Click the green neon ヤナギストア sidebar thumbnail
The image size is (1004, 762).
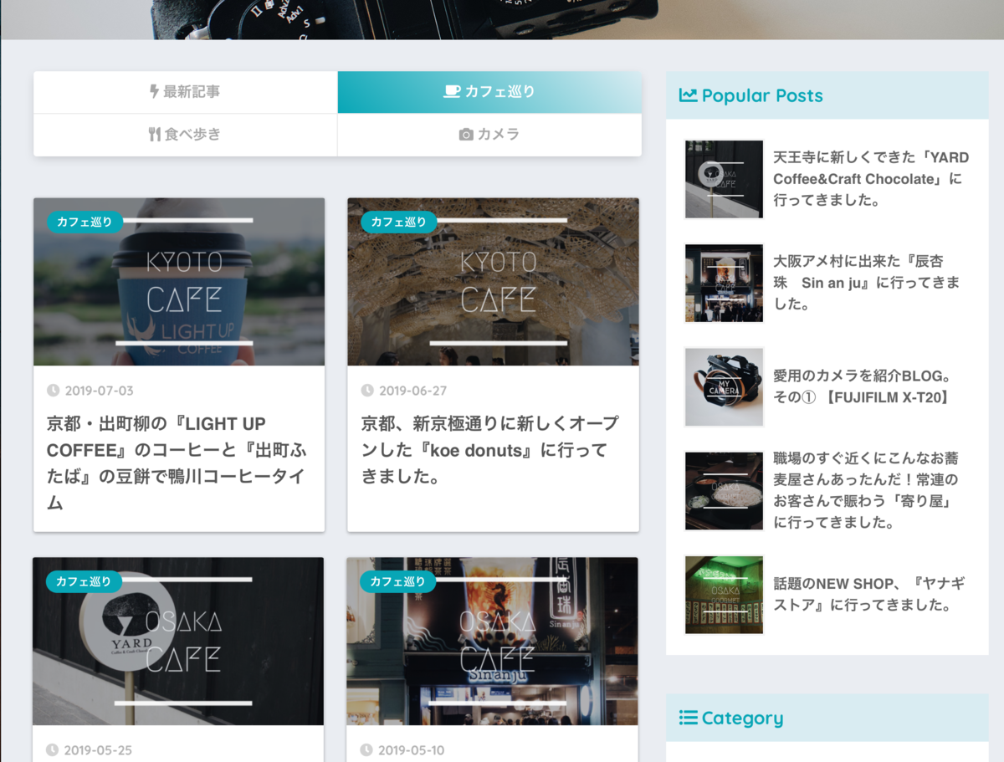tap(724, 594)
